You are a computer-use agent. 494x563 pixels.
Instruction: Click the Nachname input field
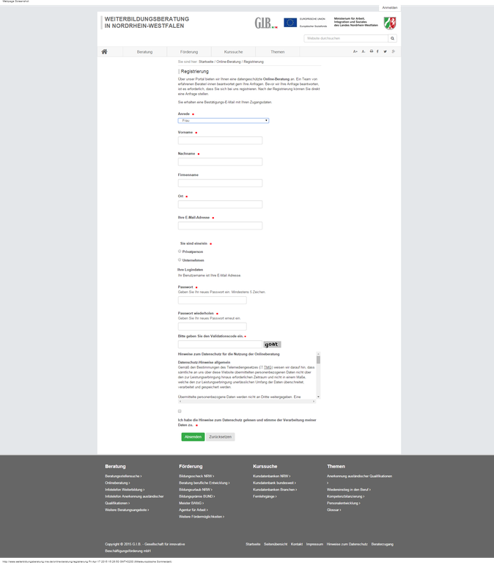(220, 161)
